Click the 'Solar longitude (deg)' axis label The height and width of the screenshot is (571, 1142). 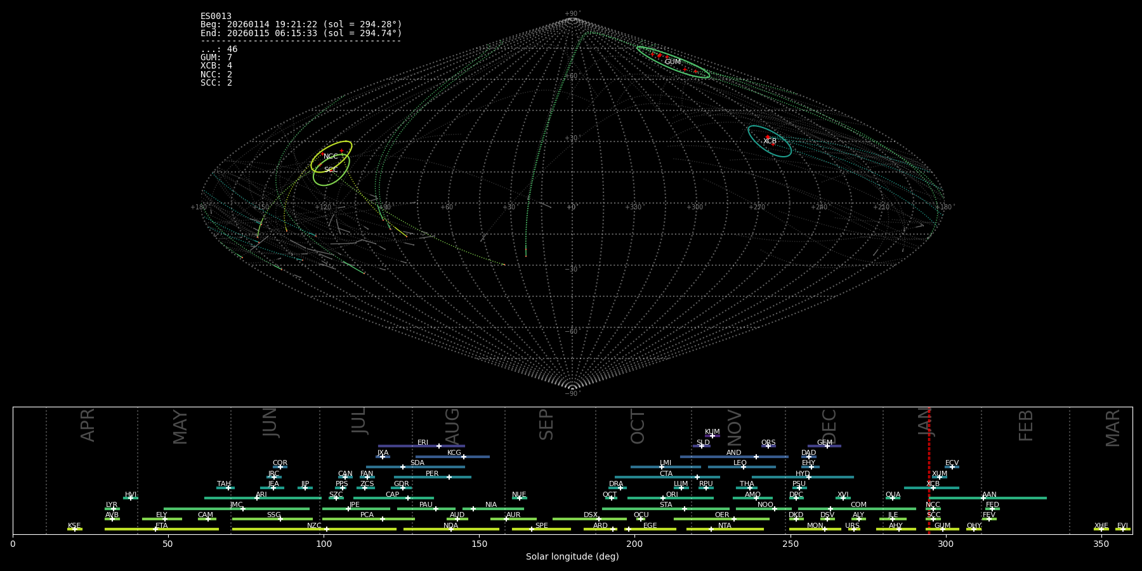click(x=572, y=557)
